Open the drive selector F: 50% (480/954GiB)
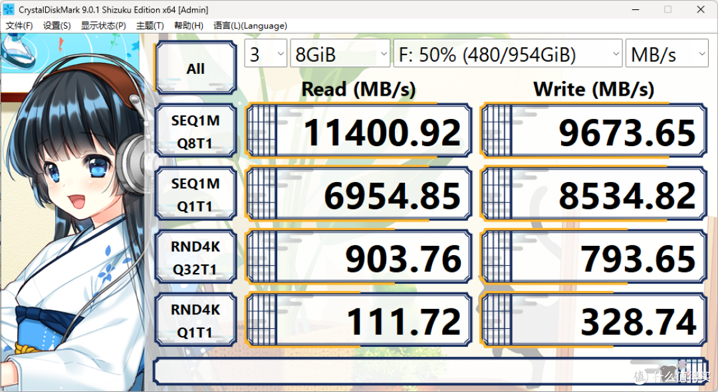Screen dimensions: 718x392 [508, 54]
